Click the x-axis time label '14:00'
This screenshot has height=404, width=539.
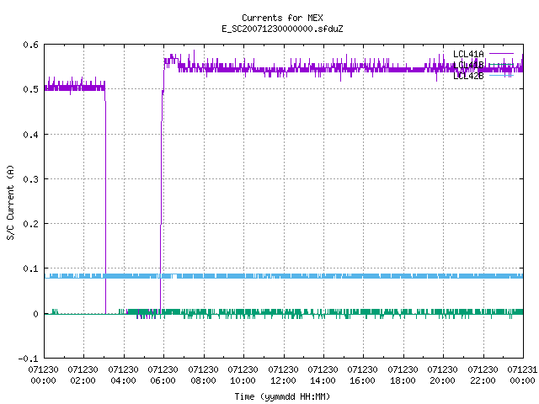(323, 380)
